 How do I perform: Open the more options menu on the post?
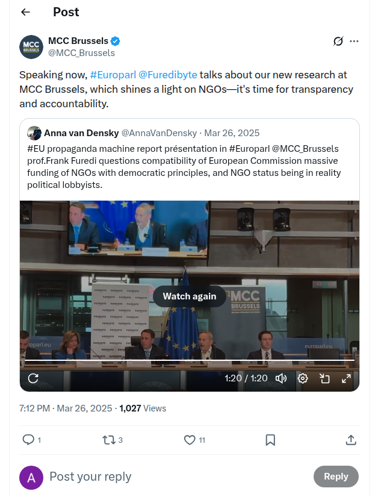[355, 41]
